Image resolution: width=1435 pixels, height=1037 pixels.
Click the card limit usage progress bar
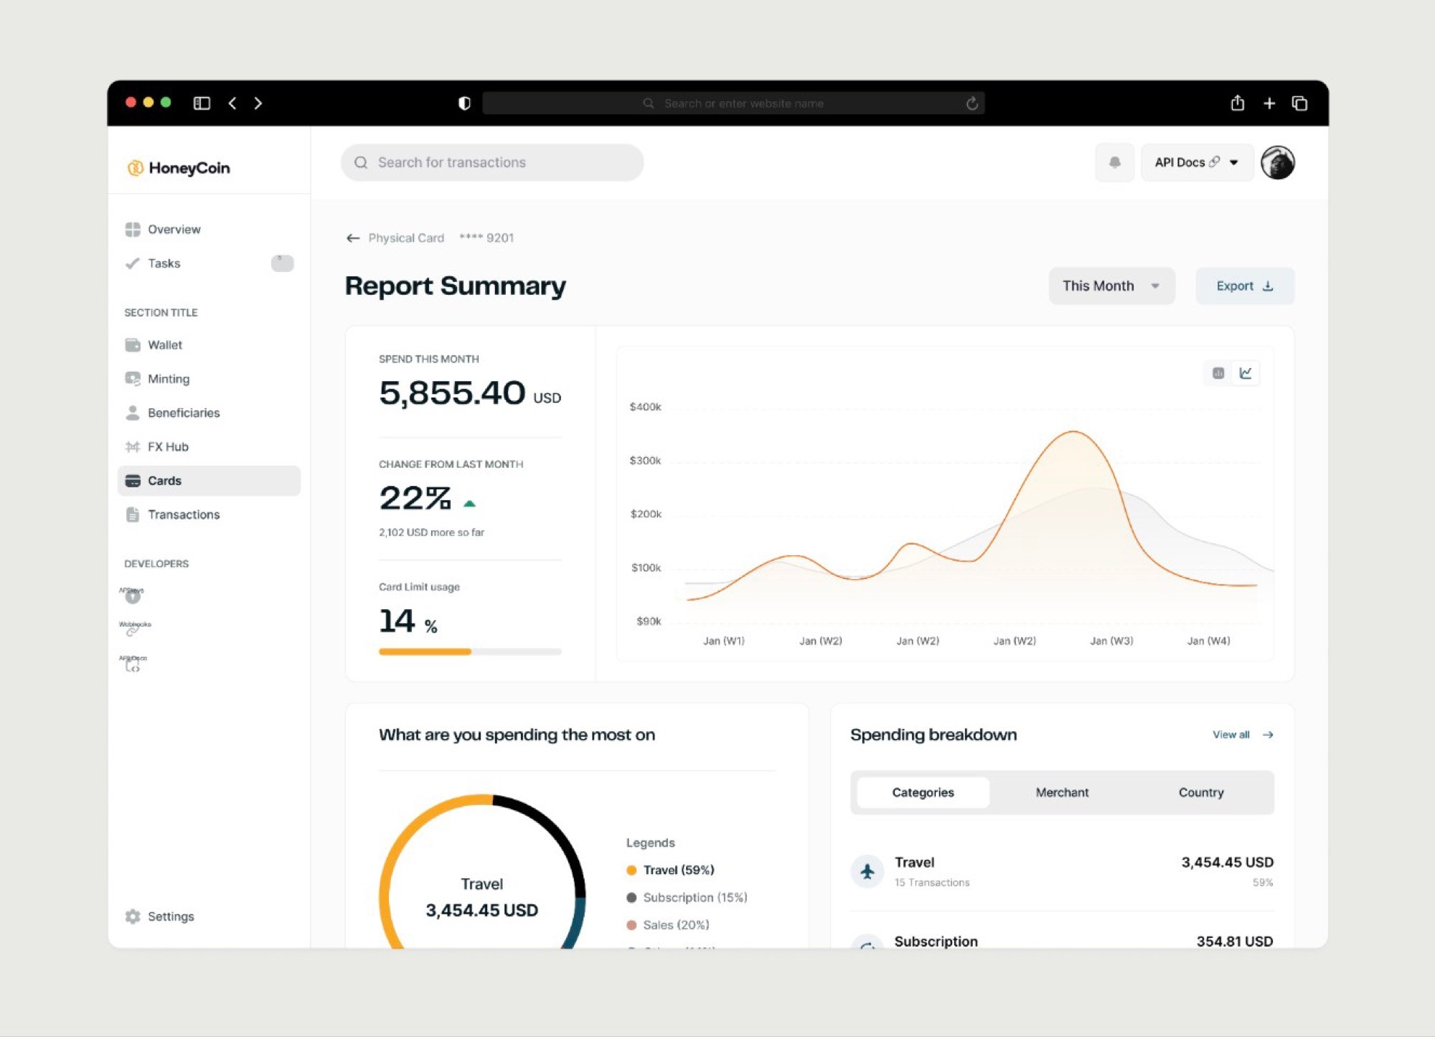pyautogui.click(x=470, y=652)
